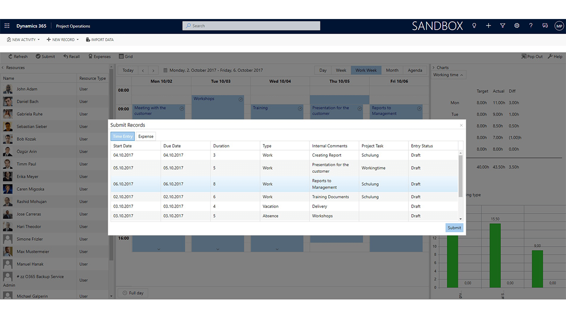The height and width of the screenshot is (318, 566).
Task: Click the Full day button
Action: (x=133, y=293)
